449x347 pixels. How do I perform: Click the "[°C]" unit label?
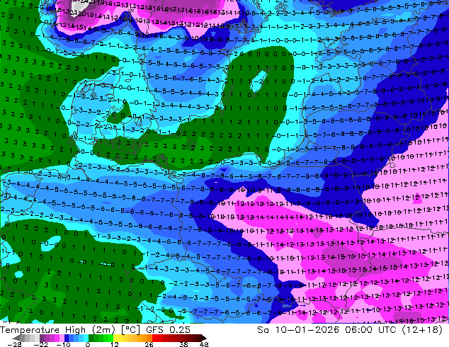click(x=130, y=330)
